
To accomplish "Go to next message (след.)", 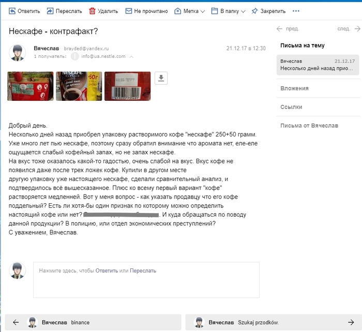I will pos(348,29).
